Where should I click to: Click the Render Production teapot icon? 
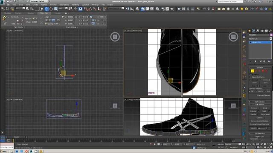coord(172,8)
